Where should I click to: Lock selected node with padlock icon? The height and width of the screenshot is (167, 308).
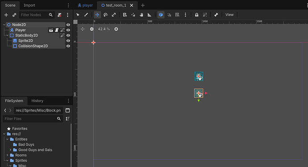click(196, 15)
